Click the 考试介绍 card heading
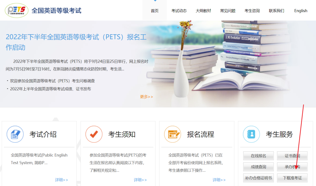Viewport: 316px width, 186px height. (x=43, y=134)
